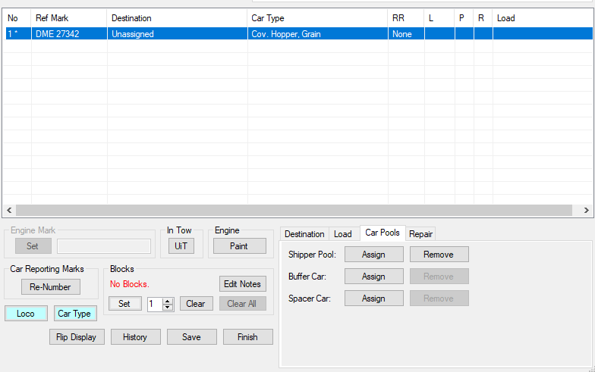
Task: Click the Ref Mark column header
Action: 69,18
